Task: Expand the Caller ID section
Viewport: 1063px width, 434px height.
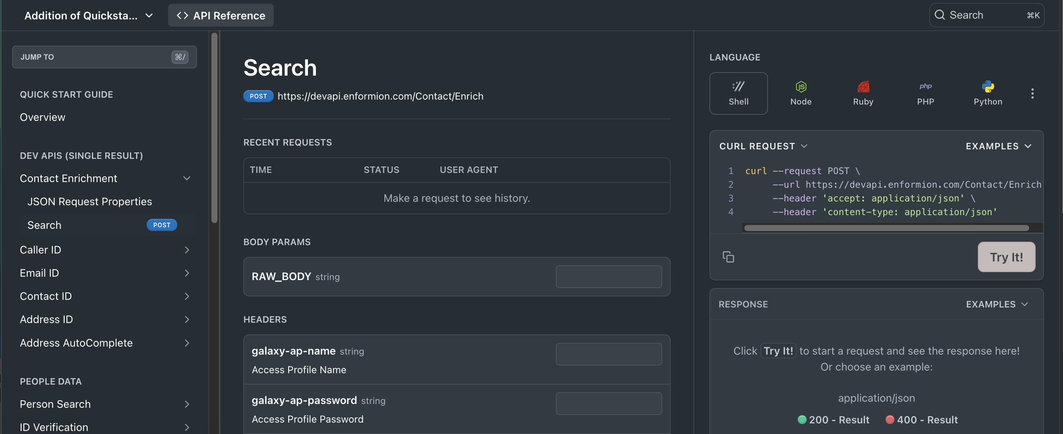Action: click(x=187, y=250)
